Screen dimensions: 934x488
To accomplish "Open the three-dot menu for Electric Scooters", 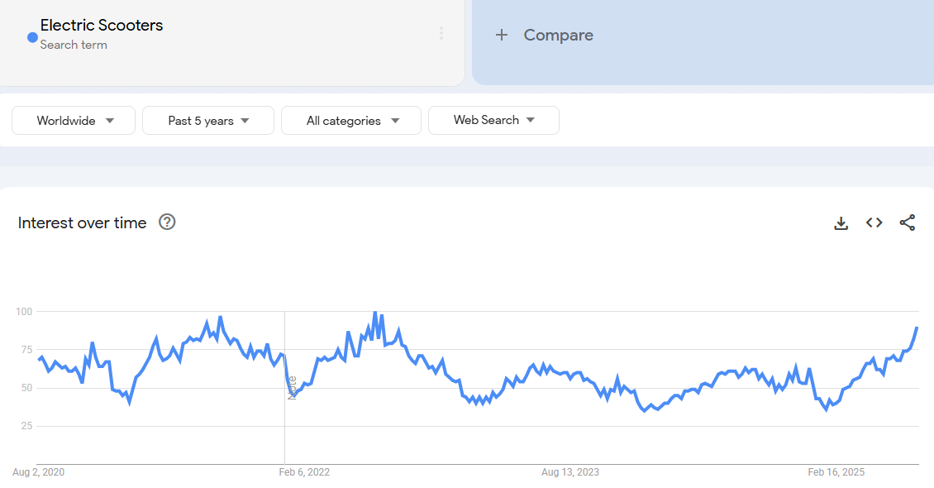I will tap(441, 33).
